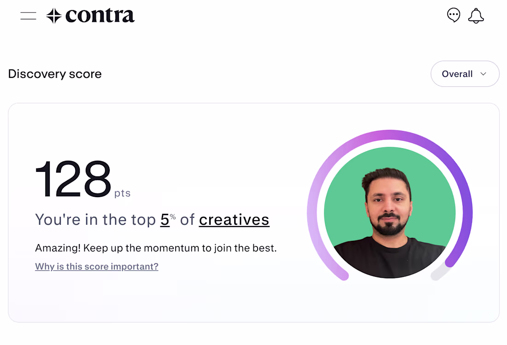Click the chevron arrow beside Overall
The height and width of the screenshot is (345, 507).
pyautogui.click(x=483, y=74)
